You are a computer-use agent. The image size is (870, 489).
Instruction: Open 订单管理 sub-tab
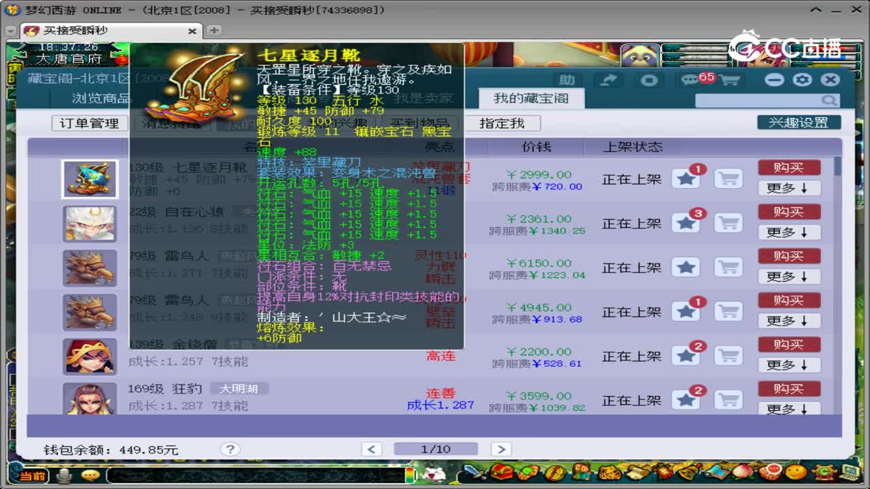pyautogui.click(x=89, y=123)
